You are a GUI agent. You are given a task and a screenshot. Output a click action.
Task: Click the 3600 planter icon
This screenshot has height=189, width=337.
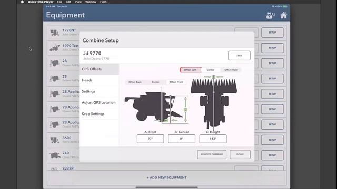(54, 140)
